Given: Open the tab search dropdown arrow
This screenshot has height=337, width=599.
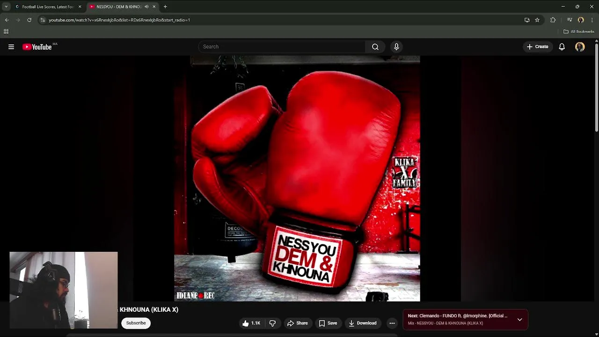Looking at the screenshot, I should (6, 7).
